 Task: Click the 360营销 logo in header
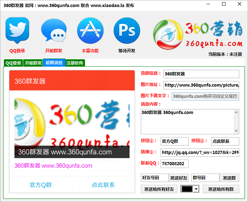(198, 34)
